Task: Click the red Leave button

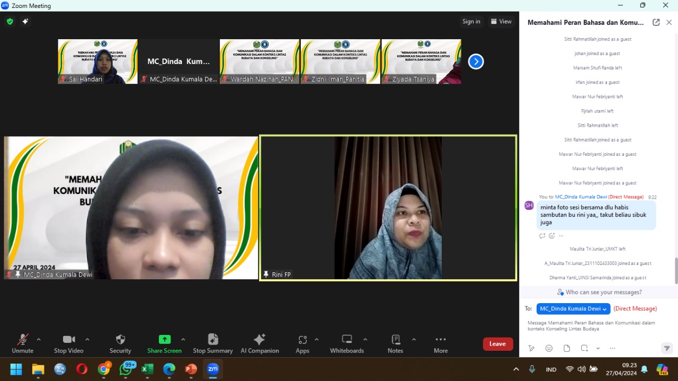Action: click(497, 344)
